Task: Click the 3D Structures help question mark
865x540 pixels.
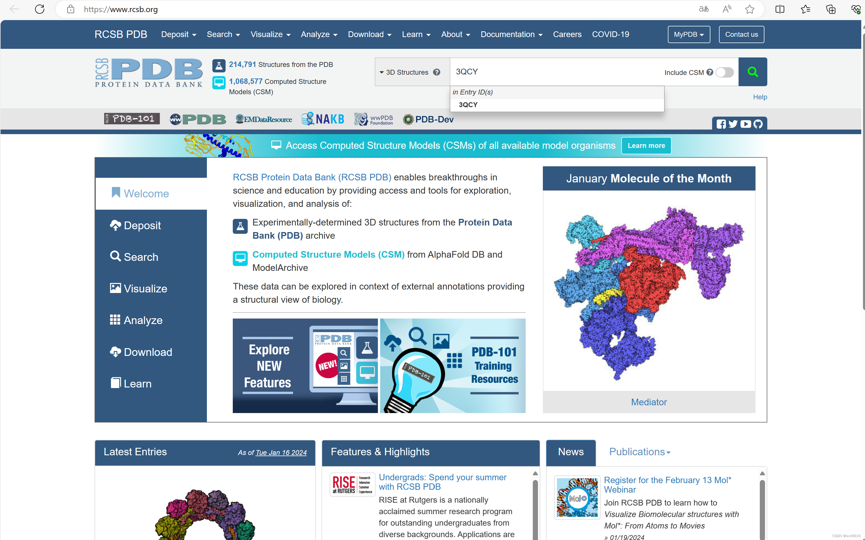Action: coord(436,72)
